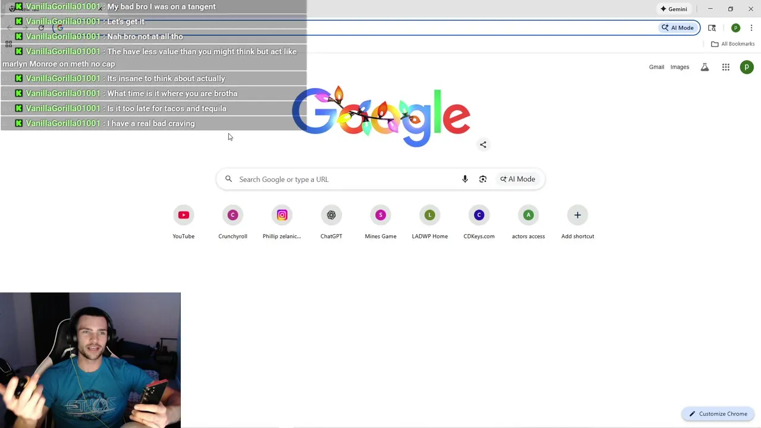The height and width of the screenshot is (428, 761).
Task: Open Chrome profile avatar in toolbar
Action: pos(735,28)
